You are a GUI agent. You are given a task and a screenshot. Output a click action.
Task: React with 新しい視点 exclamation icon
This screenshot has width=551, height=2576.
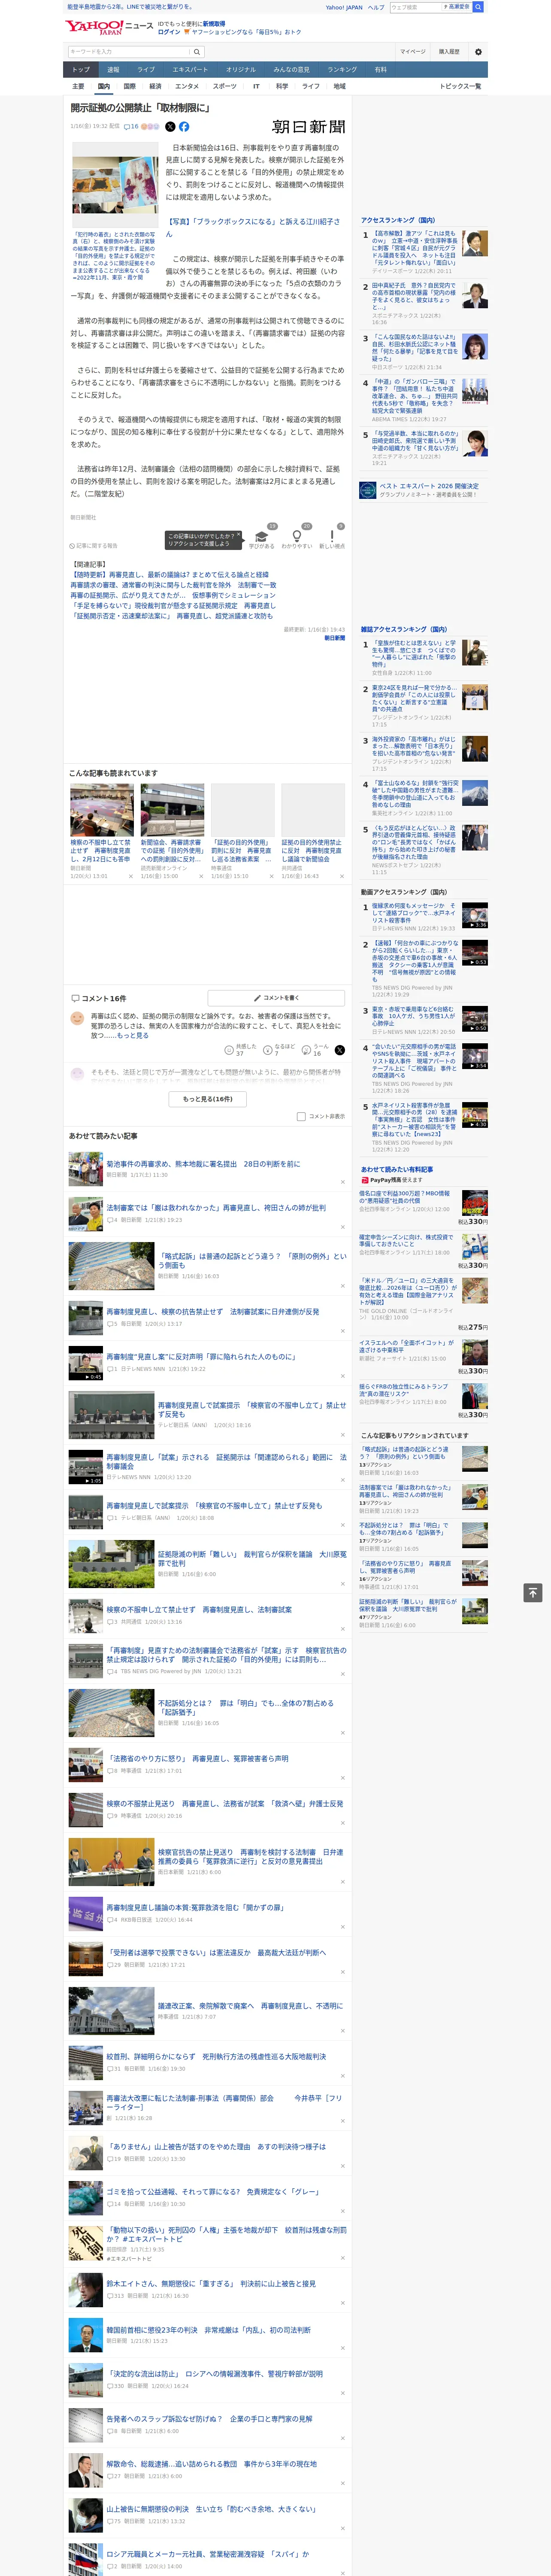[x=332, y=537]
